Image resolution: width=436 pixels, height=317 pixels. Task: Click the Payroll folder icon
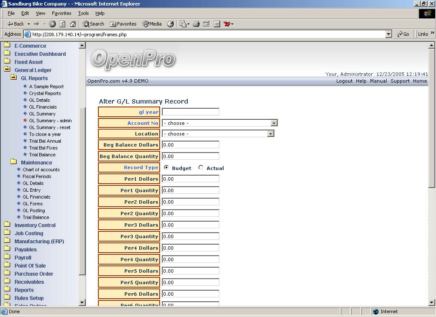7,257
